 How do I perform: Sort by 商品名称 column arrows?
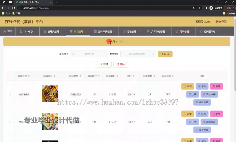(29, 76)
